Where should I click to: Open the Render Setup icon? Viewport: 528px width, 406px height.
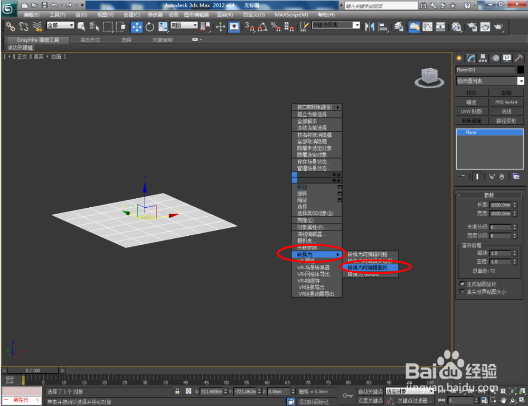point(473,26)
